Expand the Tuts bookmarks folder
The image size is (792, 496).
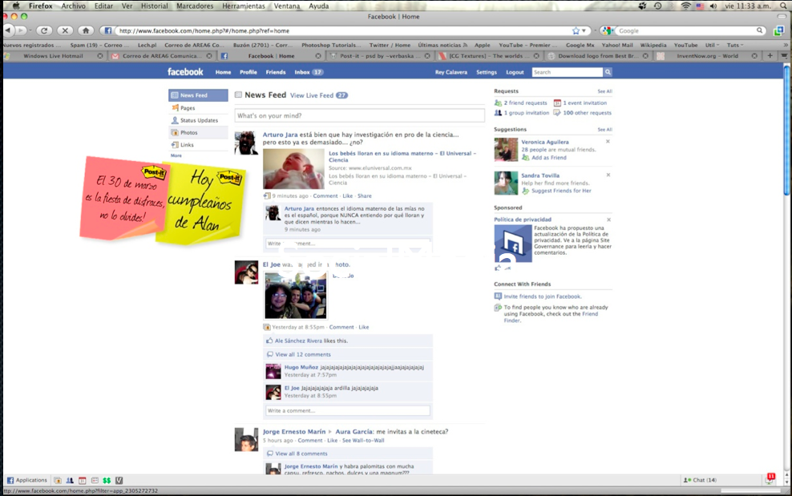click(735, 45)
